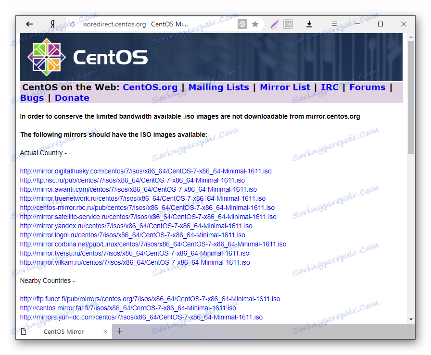The height and width of the screenshot is (355, 431).
Task: Select the CentOS Mirror tab
Action: click(x=63, y=331)
